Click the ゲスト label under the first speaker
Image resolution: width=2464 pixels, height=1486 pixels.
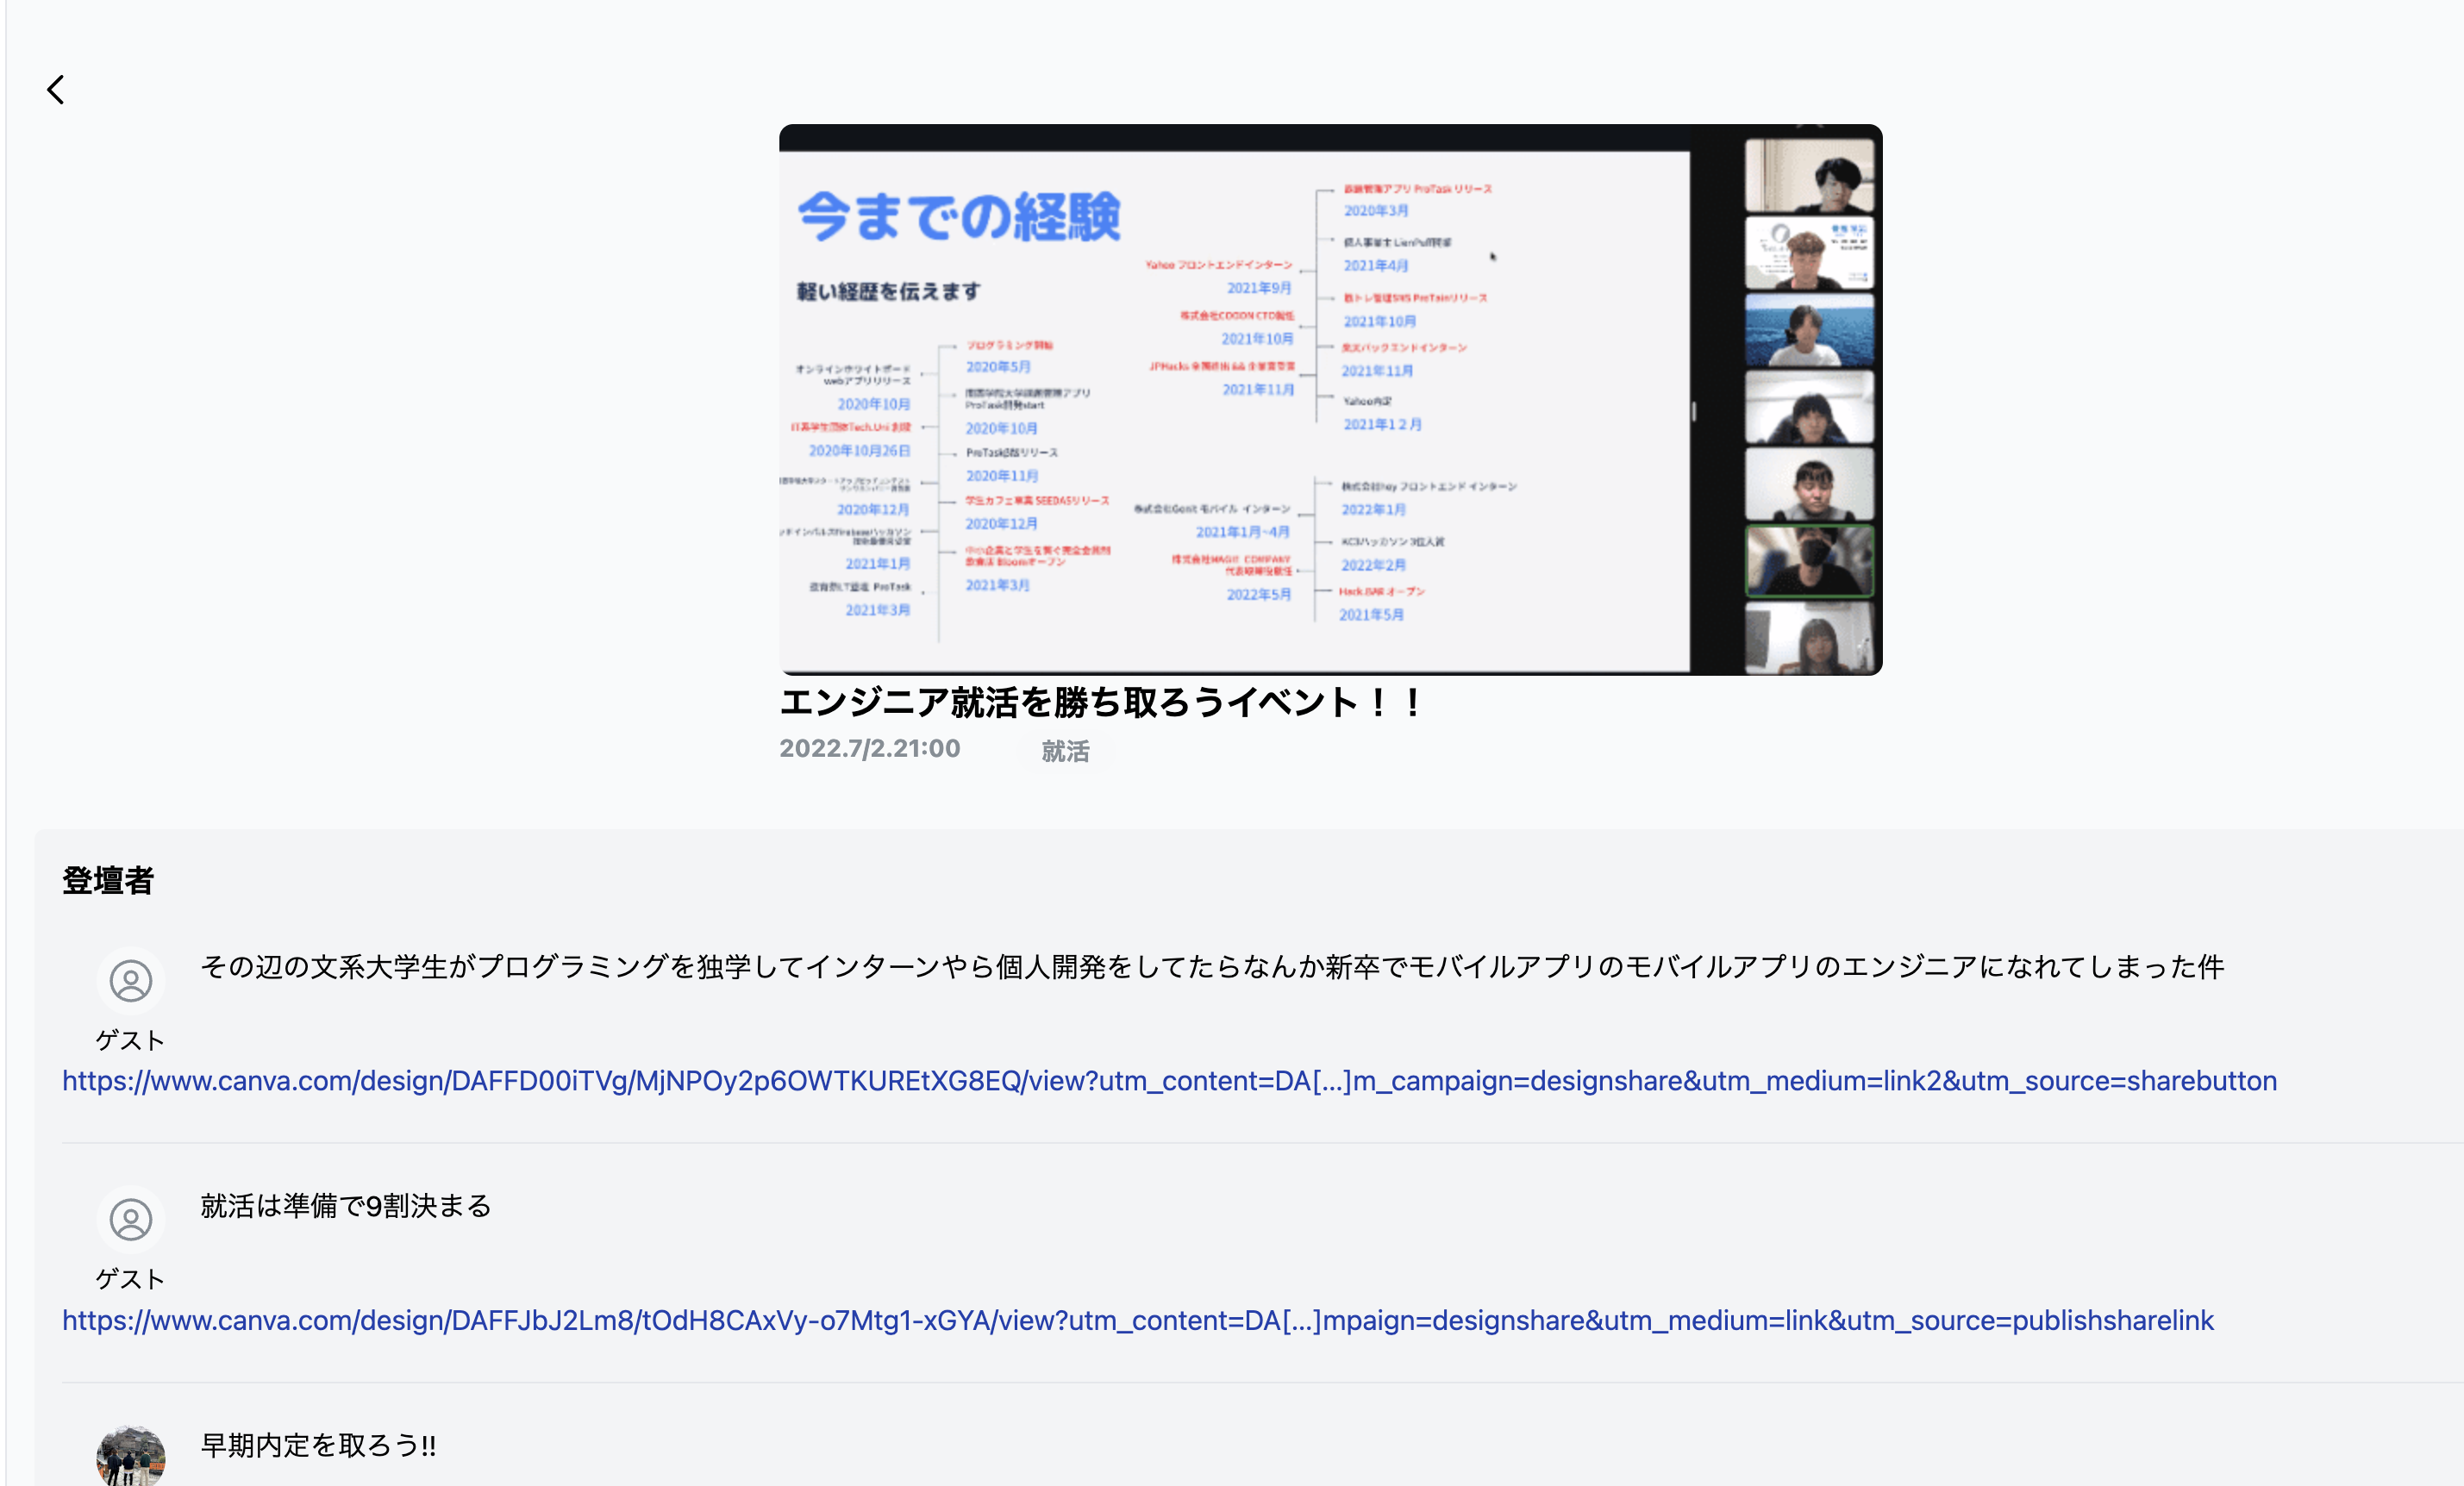[x=130, y=1040]
